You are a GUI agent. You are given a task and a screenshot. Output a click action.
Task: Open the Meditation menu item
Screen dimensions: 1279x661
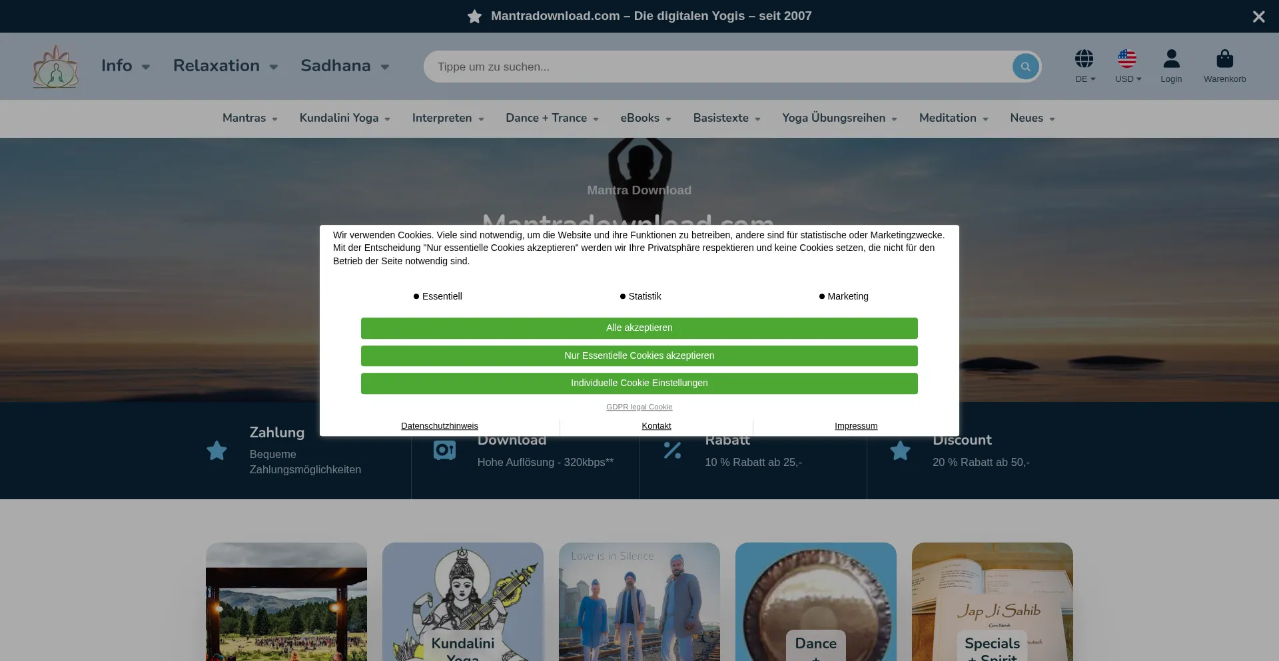(953, 118)
